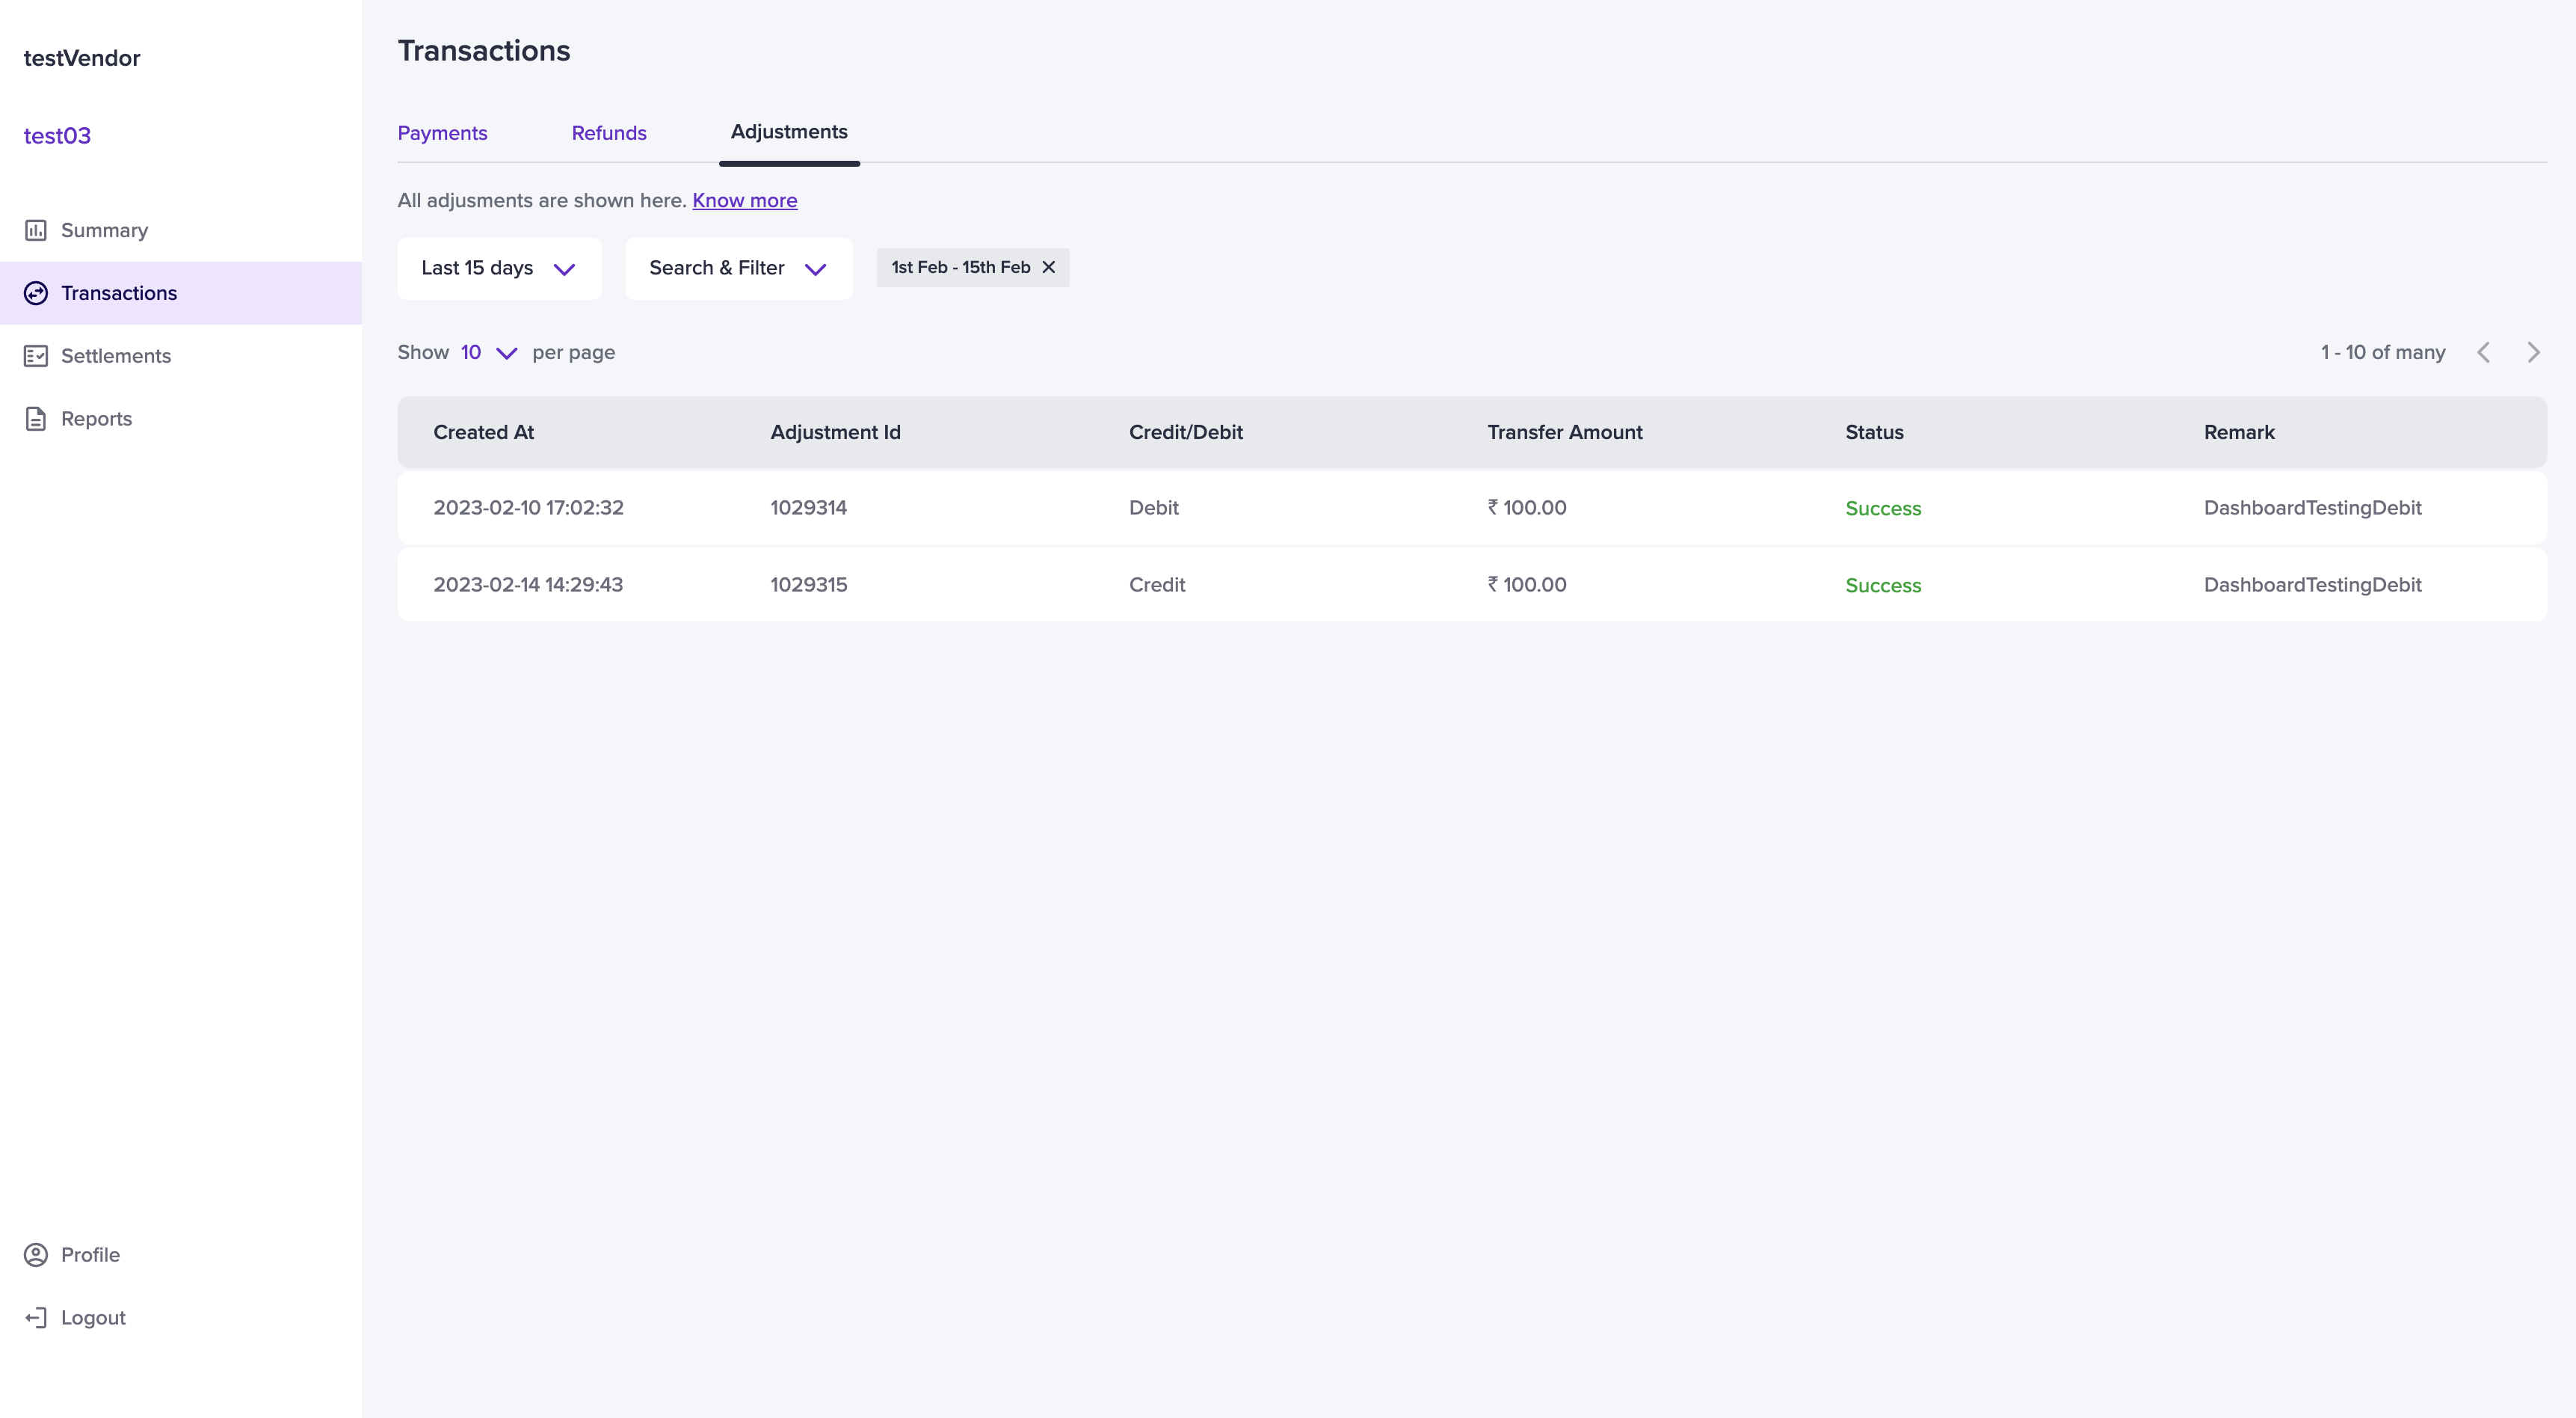Open the Know more link
The image size is (2576, 1418).
tap(745, 200)
